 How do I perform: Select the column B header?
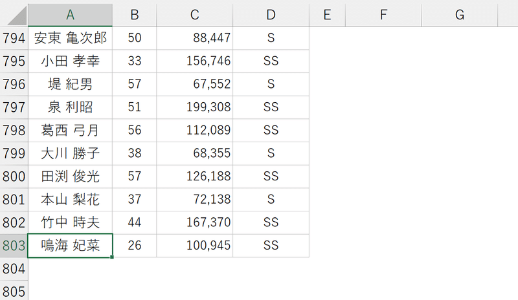pyautogui.click(x=135, y=15)
